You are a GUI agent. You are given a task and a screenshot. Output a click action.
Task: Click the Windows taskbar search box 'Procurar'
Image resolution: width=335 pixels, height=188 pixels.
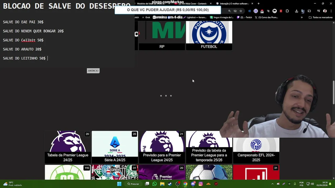(x=133, y=184)
